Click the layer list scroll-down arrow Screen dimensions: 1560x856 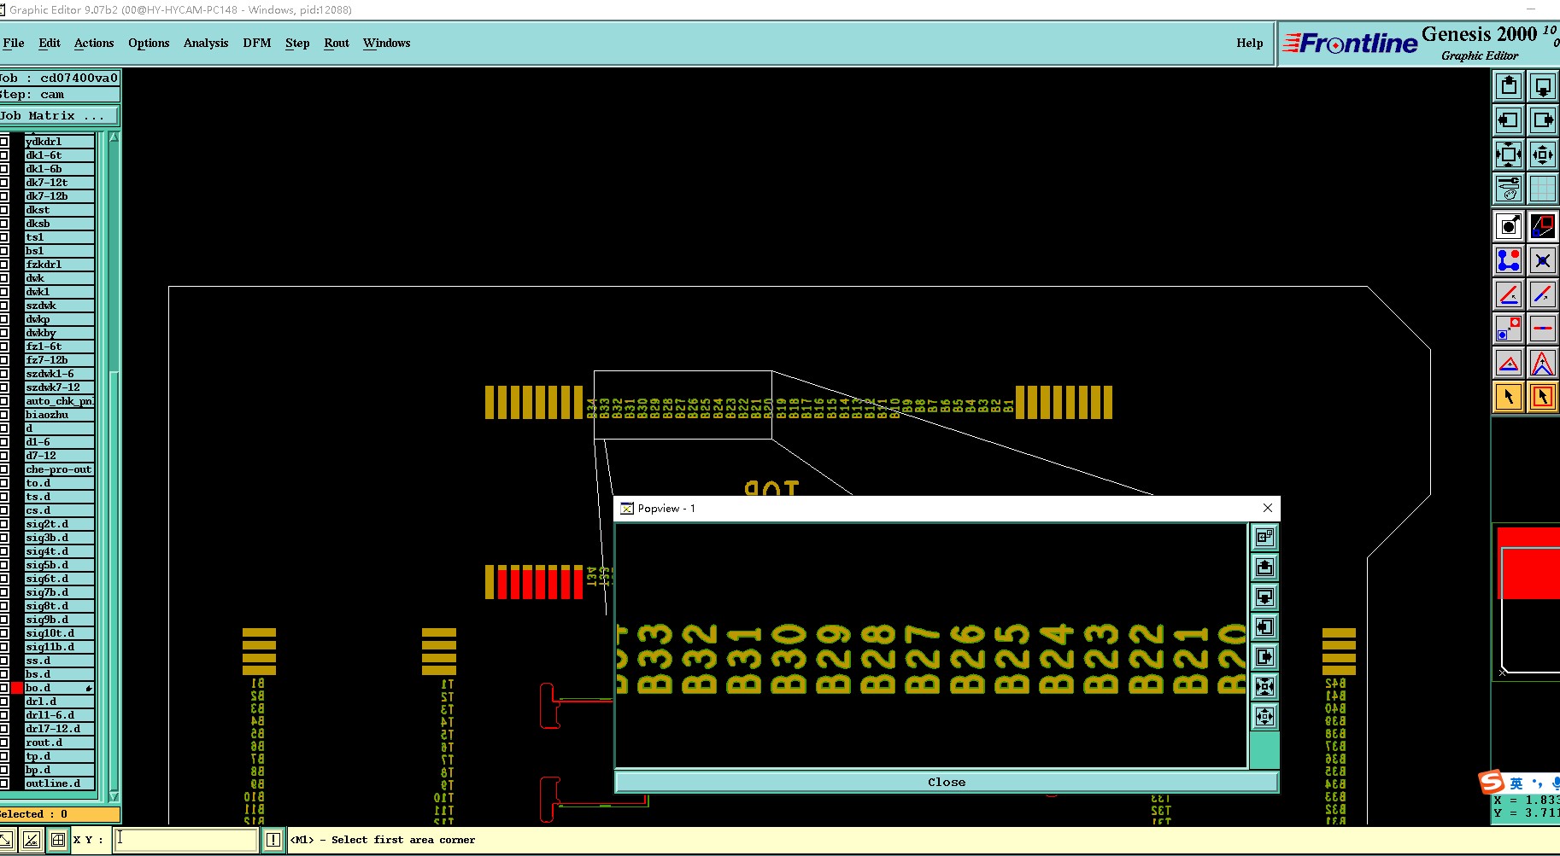tap(114, 796)
